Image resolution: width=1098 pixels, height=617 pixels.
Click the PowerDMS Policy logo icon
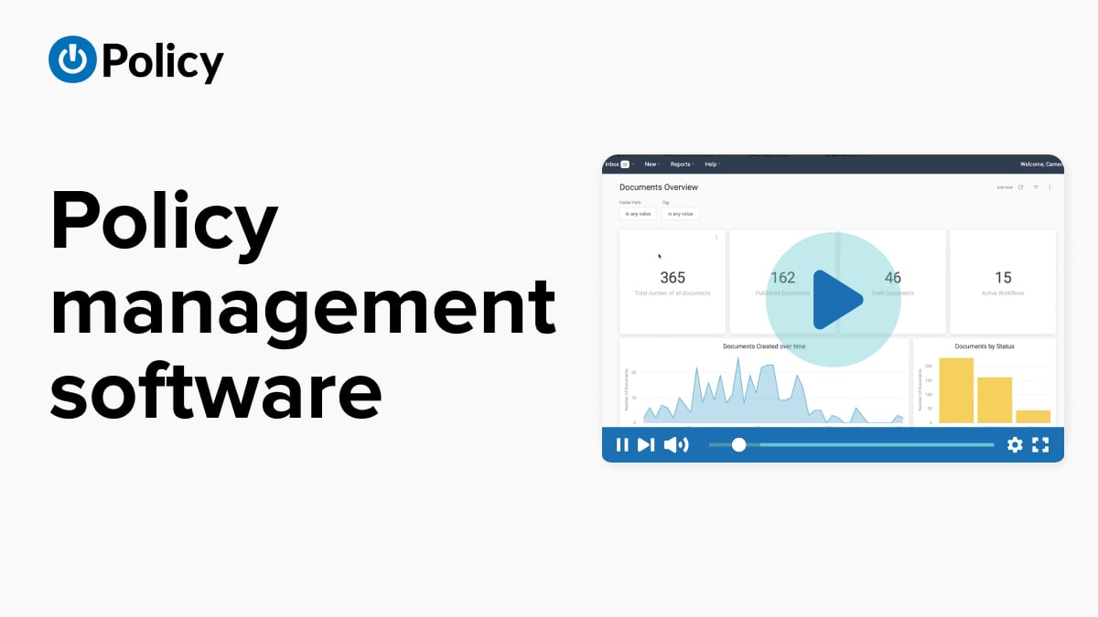click(72, 59)
